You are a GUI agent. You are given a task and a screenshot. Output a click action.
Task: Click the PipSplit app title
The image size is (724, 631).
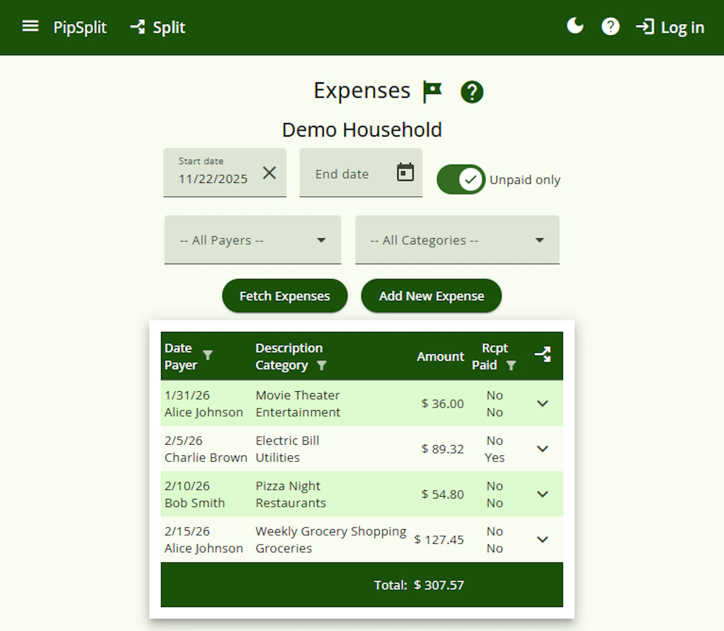click(x=80, y=28)
